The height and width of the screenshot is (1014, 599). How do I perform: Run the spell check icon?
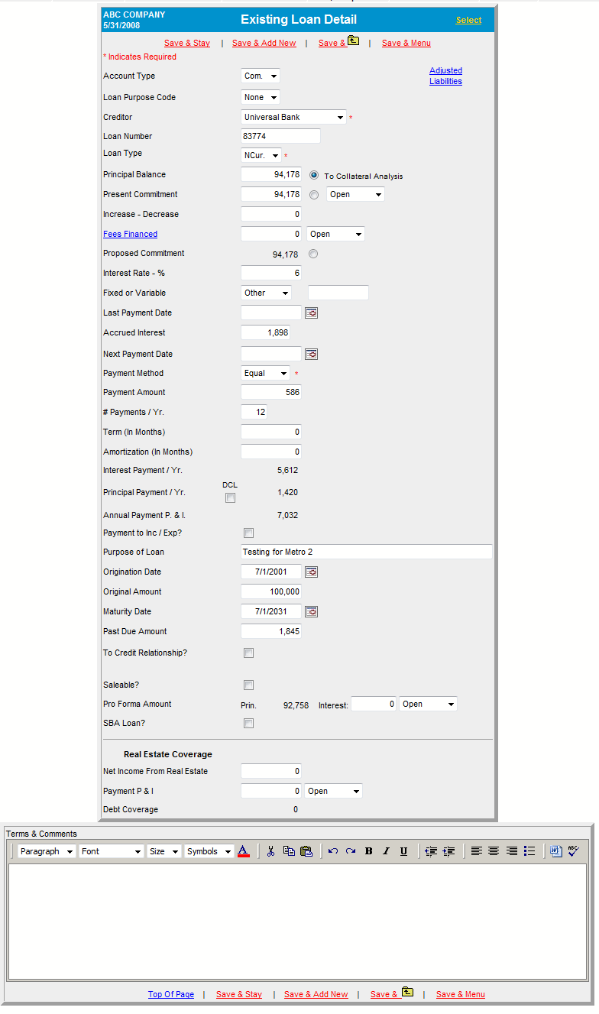(574, 850)
